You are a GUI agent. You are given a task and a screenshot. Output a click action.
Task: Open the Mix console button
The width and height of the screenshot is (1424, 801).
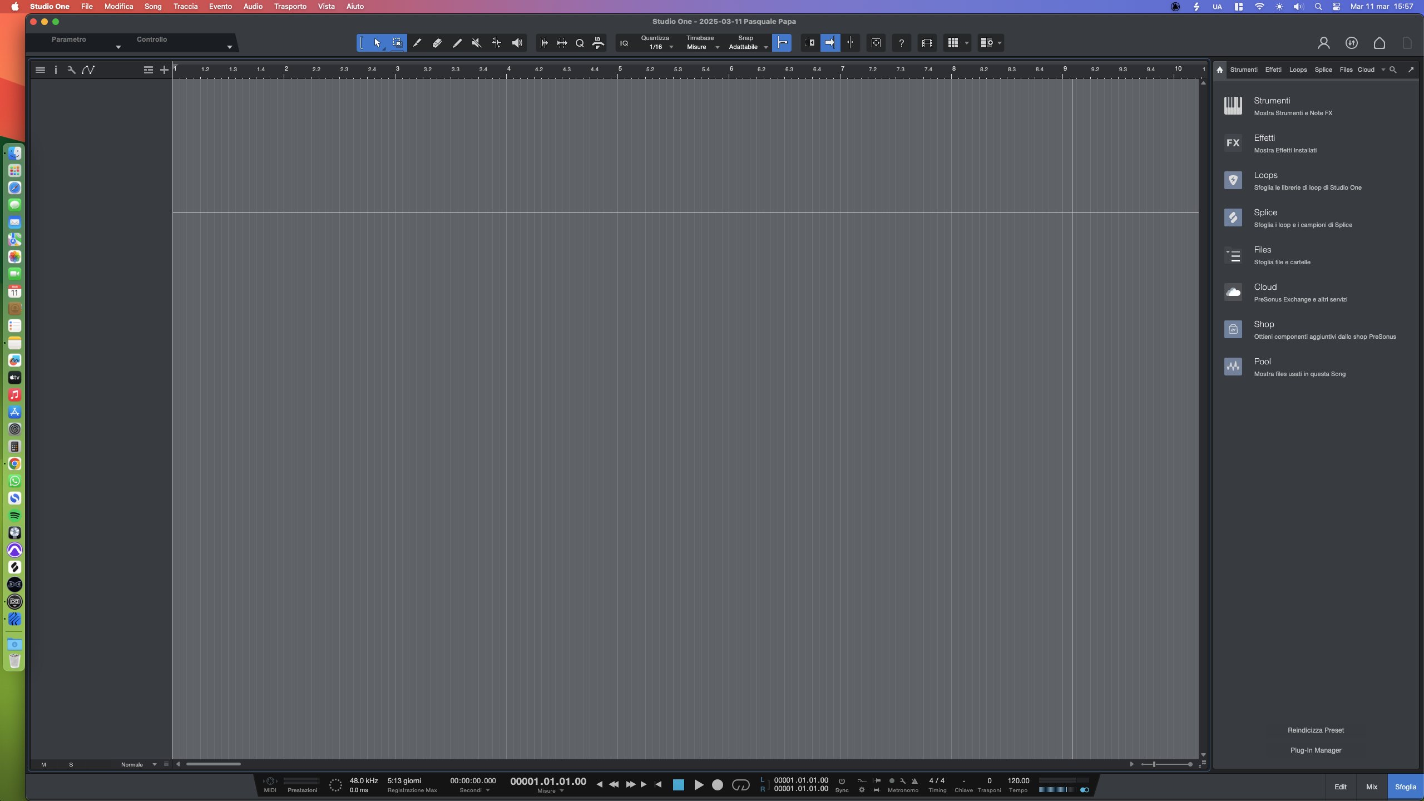coord(1372,787)
